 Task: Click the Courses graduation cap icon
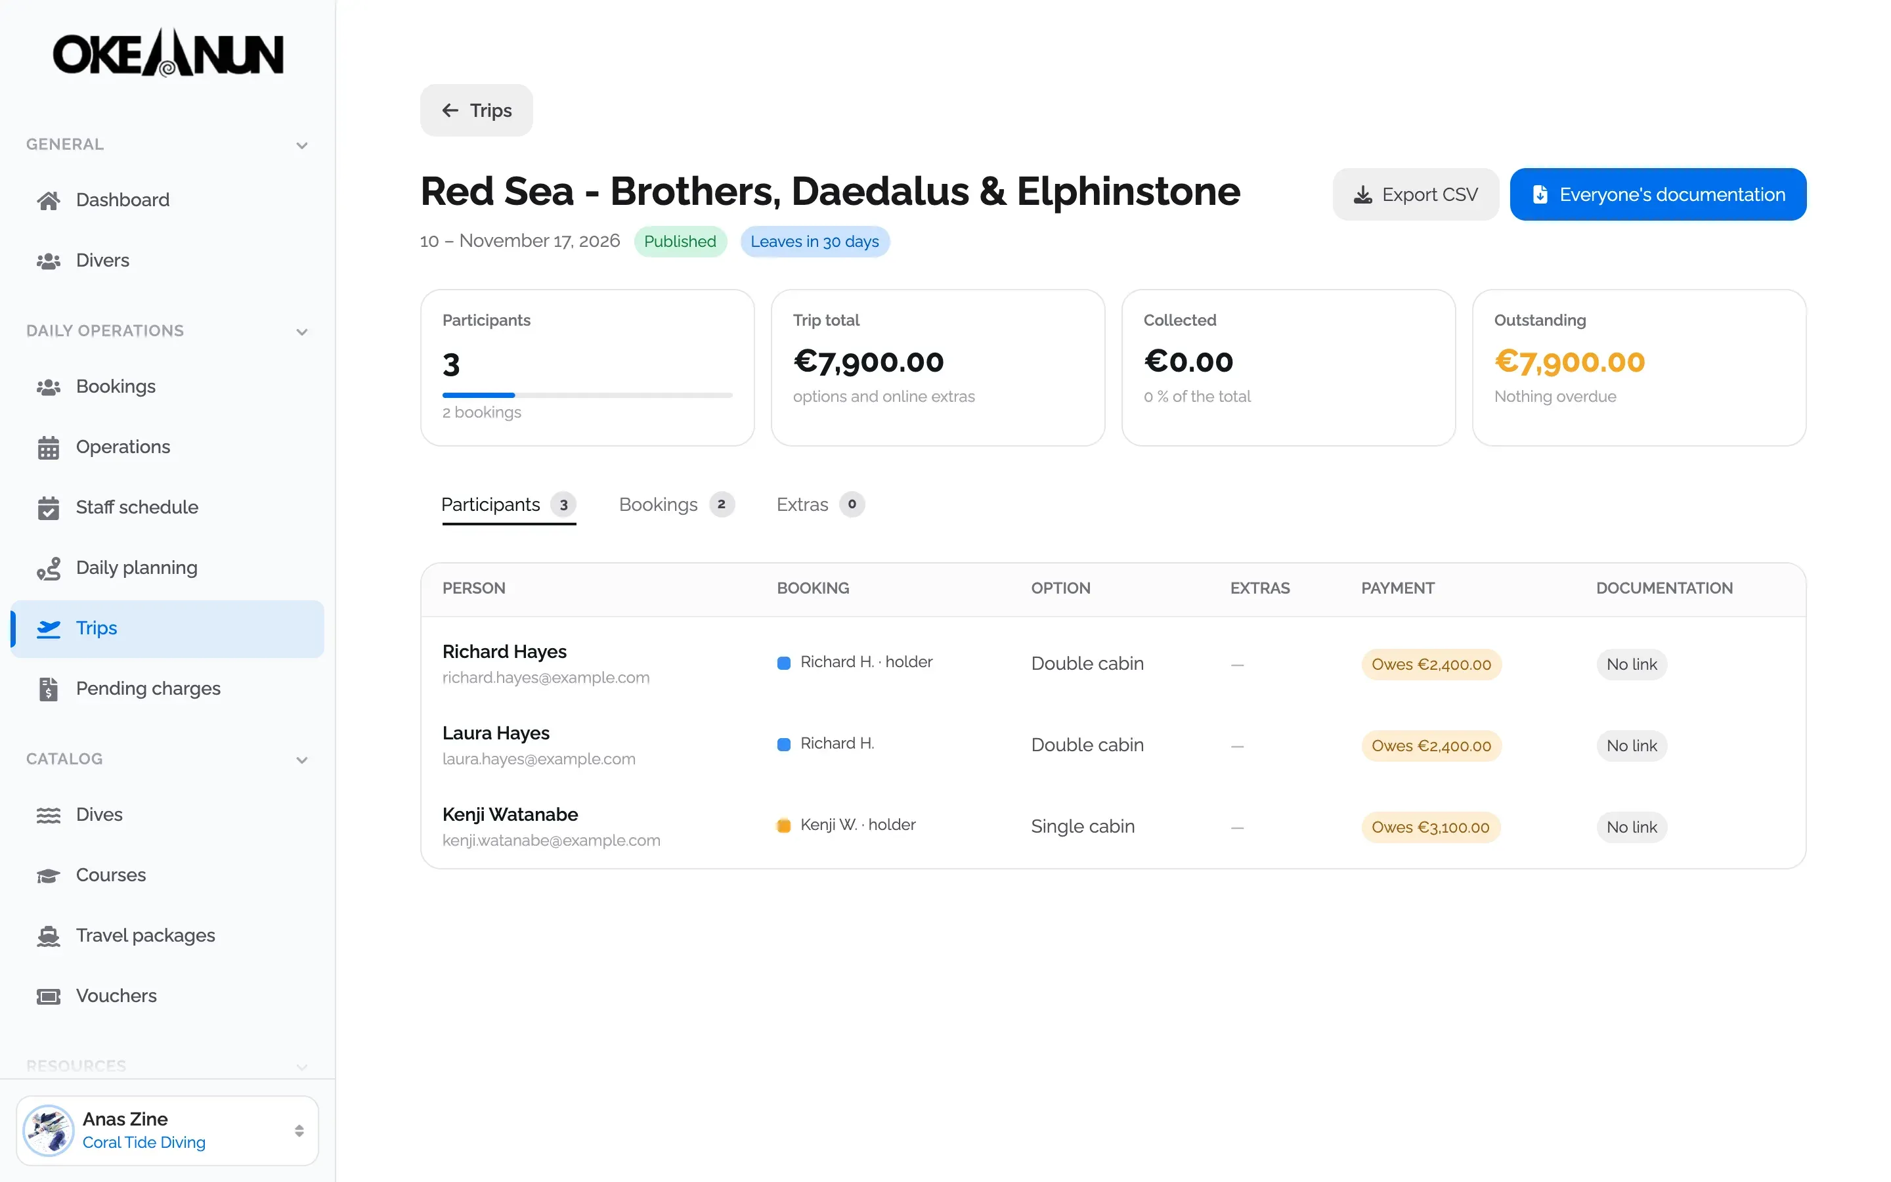coord(49,875)
